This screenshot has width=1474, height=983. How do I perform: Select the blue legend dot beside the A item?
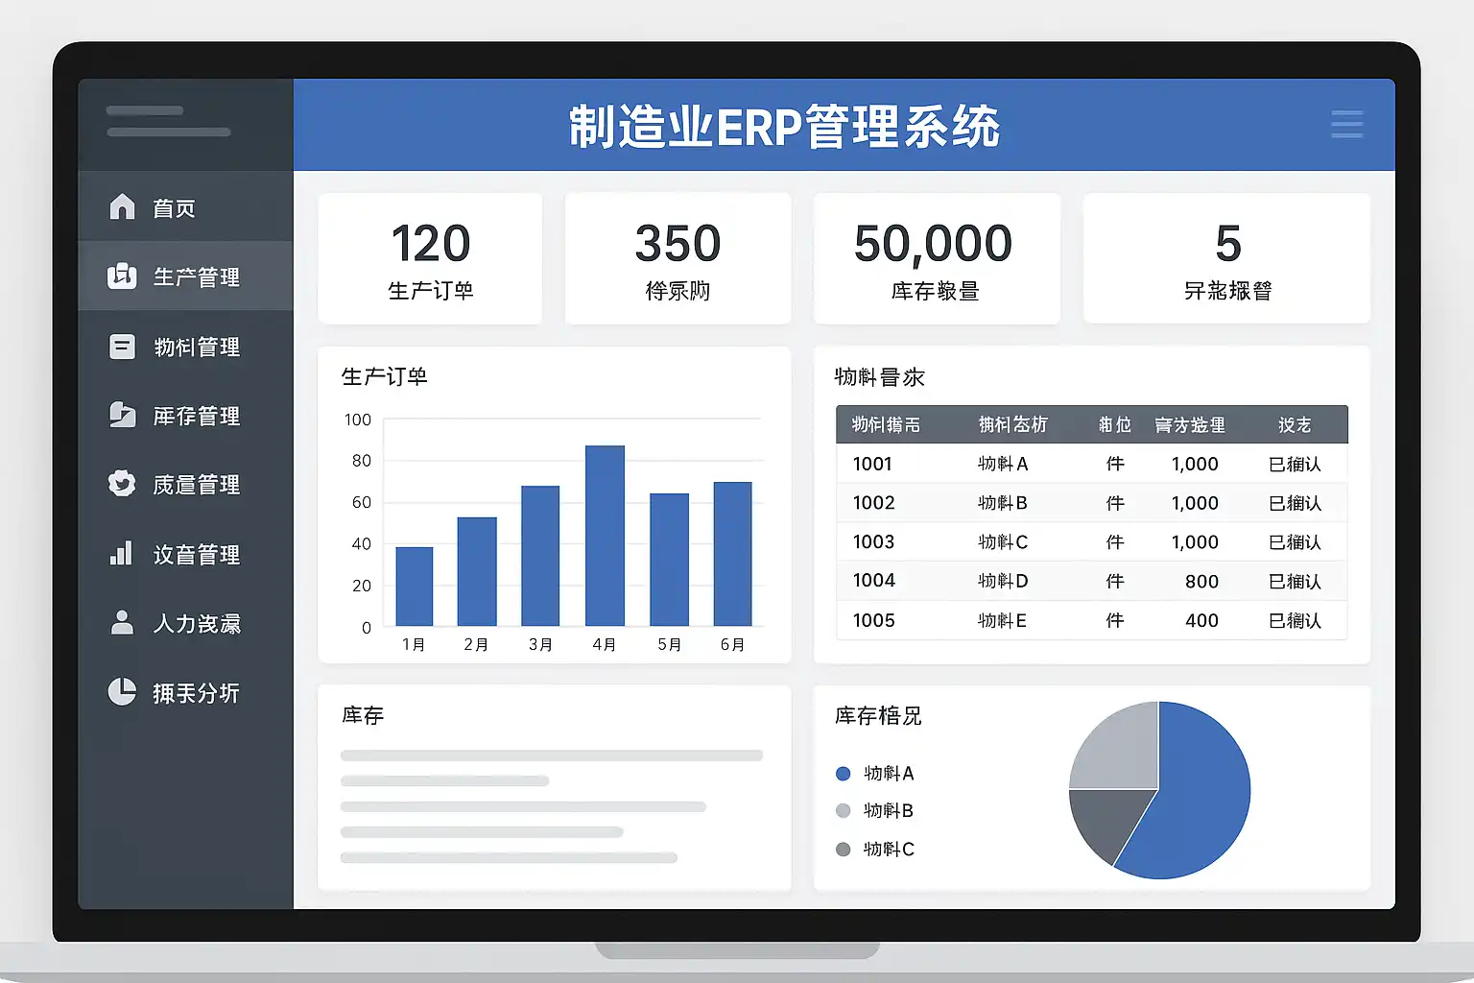pos(844,774)
